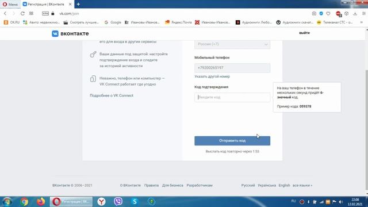Select the Opera taskbar window button
This screenshot has width=368, height=207.
[71, 202]
